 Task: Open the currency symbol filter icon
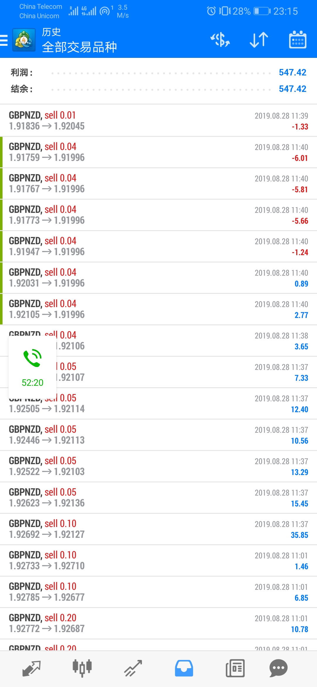(x=220, y=40)
